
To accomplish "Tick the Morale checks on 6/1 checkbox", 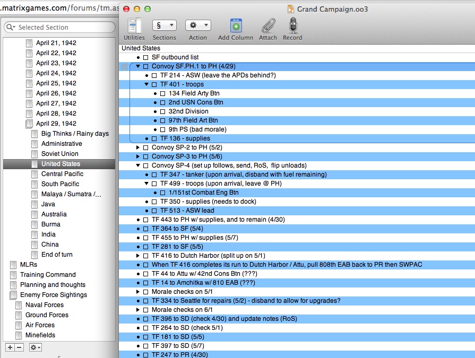I will (146, 310).
